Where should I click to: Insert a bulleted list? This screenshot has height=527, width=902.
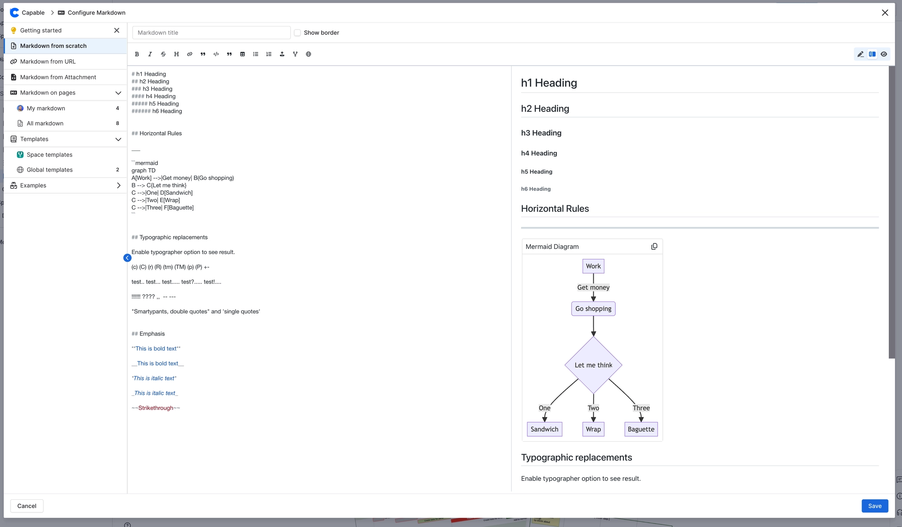tap(255, 54)
